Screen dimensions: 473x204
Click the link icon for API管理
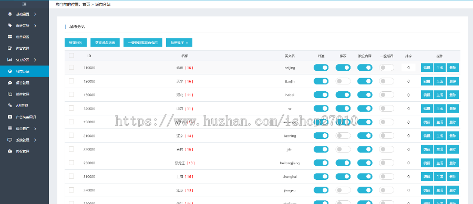[10, 105]
